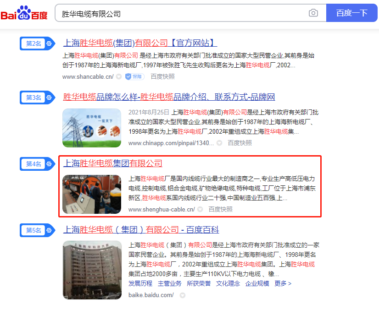Click the 第3名 rank badge icon

coord(38,98)
